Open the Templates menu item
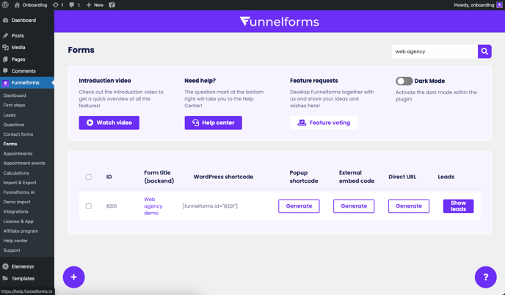Image resolution: width=505 pixels, height=295 pixels. tap(27, 279)
